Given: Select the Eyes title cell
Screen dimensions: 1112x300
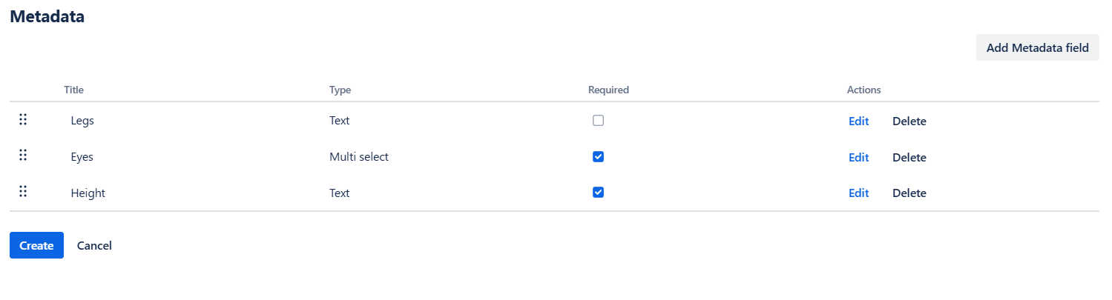Looking at the screenshot, I should (82, 157).
